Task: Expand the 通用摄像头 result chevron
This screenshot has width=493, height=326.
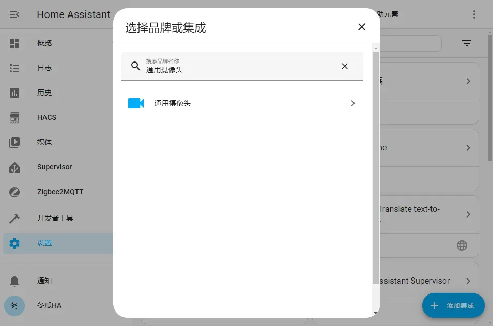Action: 353,103
